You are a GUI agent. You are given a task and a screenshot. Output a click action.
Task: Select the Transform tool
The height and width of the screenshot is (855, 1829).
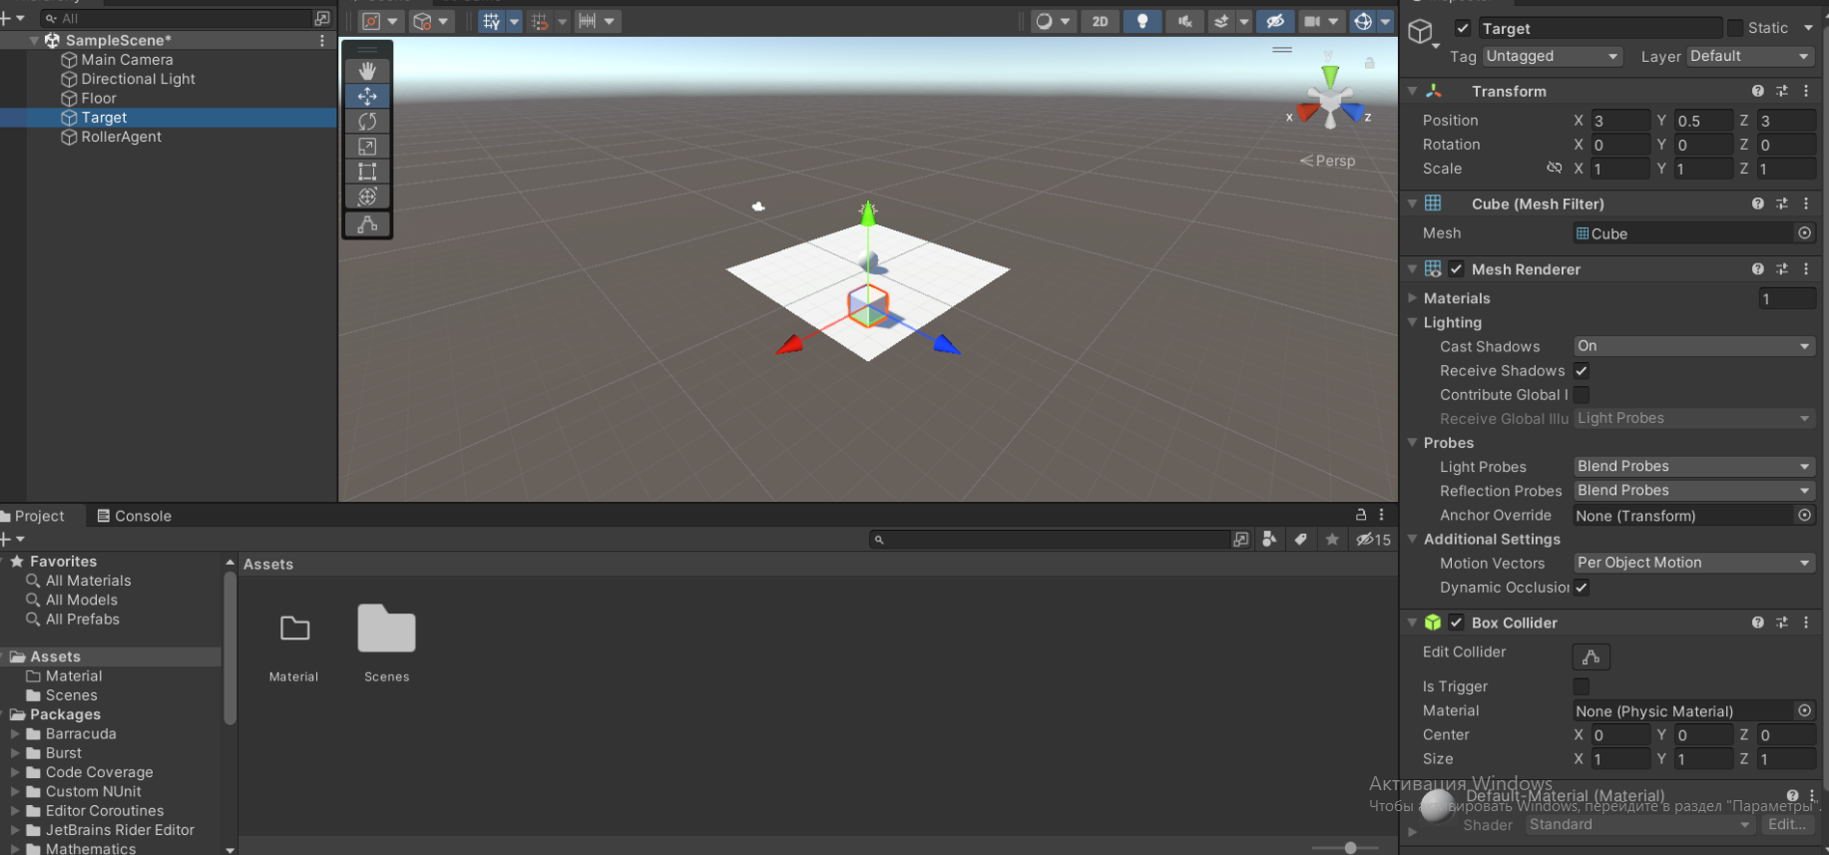[367, 197]
